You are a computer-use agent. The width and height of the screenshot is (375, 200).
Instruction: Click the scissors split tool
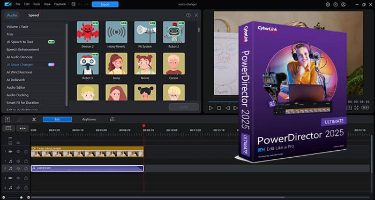pos(34,119)
